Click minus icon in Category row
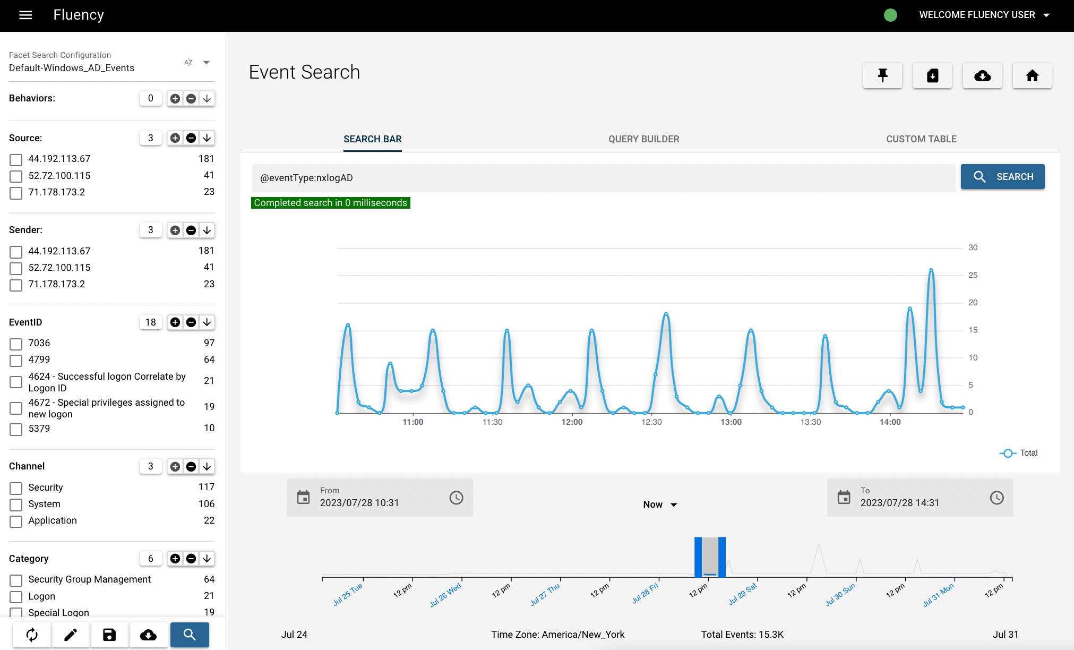Screen dimensions: 1074x650 click(x=191, y=559)
